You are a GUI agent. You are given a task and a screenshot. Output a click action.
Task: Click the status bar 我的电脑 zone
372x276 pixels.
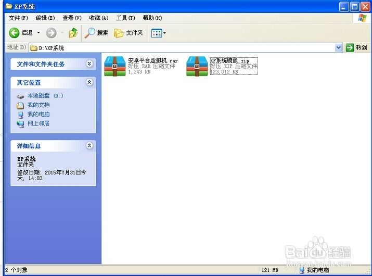[314, 270]
